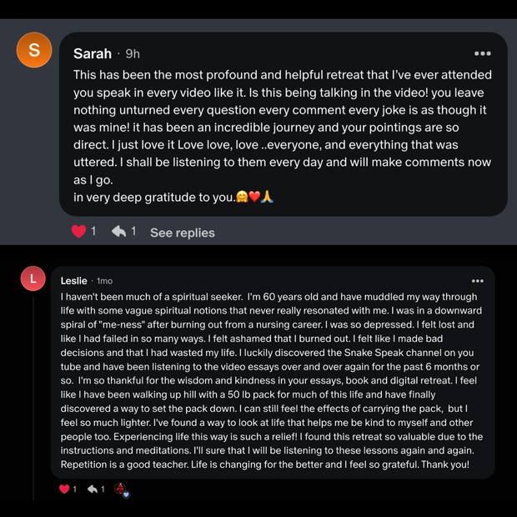The height and width of the screenshot is (517, 517).
Task: Open Sarah's profile name link
Action: (92, 53)
